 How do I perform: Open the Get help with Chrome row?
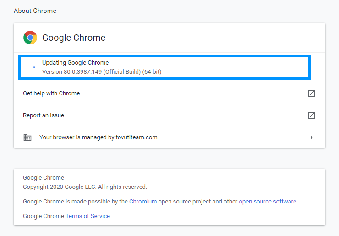point(51,93)
